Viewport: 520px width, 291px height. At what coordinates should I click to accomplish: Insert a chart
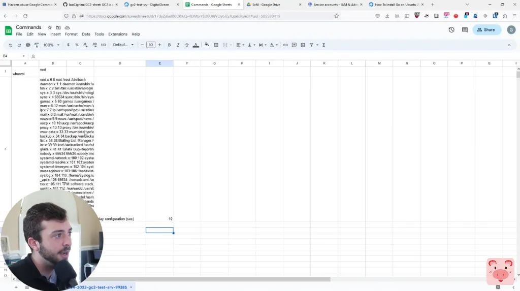(x=303, y=45)
